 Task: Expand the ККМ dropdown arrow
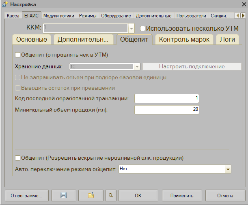click(131, 29)
